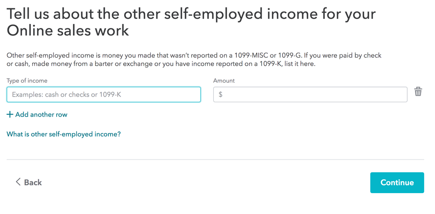435x214 pixels.
Task: Click the Amount label above the field
Action: tap(224, 80)
